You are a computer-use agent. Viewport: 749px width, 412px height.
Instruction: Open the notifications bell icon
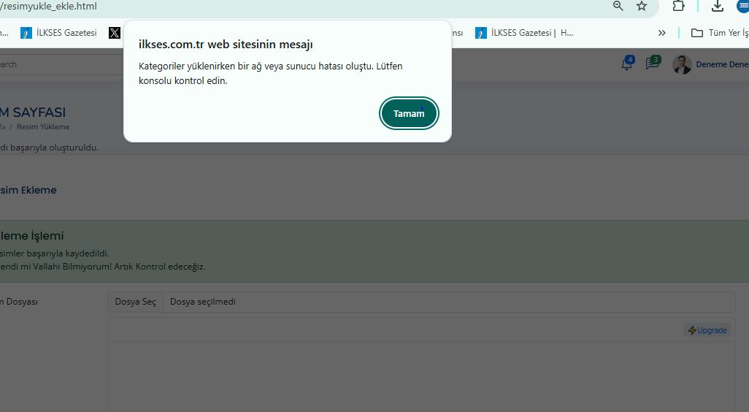pyautogui.click(x=626, y=64)
